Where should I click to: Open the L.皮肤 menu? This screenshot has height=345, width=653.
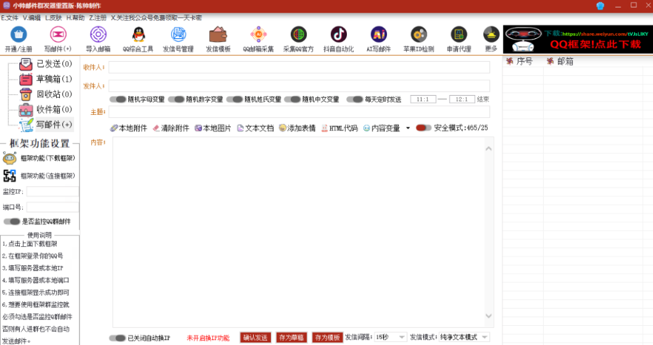point(54,18)
